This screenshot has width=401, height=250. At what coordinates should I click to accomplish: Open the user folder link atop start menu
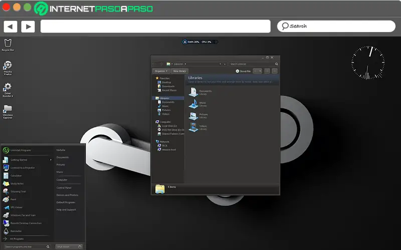click(61, 150)
